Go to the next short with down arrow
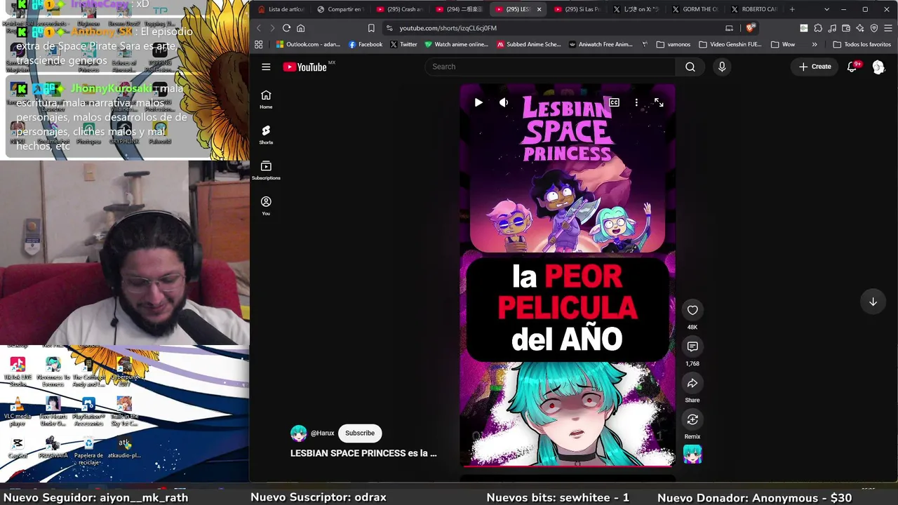Viewport: 898px width, 505px height. [873, 302]
